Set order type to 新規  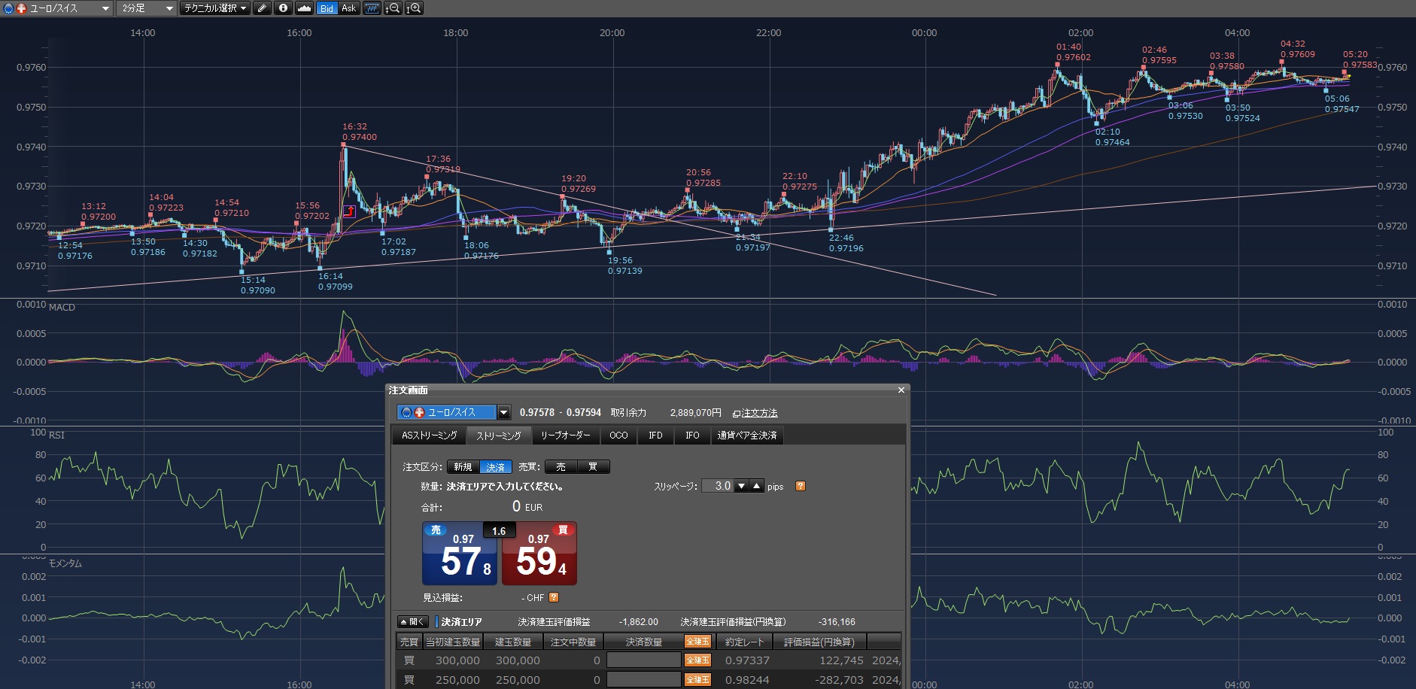[463, 467]
